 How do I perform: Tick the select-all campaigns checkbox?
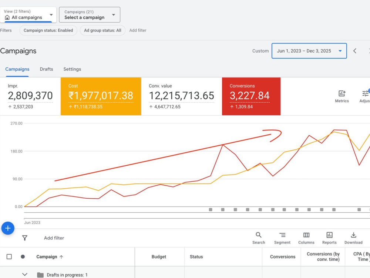[9, 257]
